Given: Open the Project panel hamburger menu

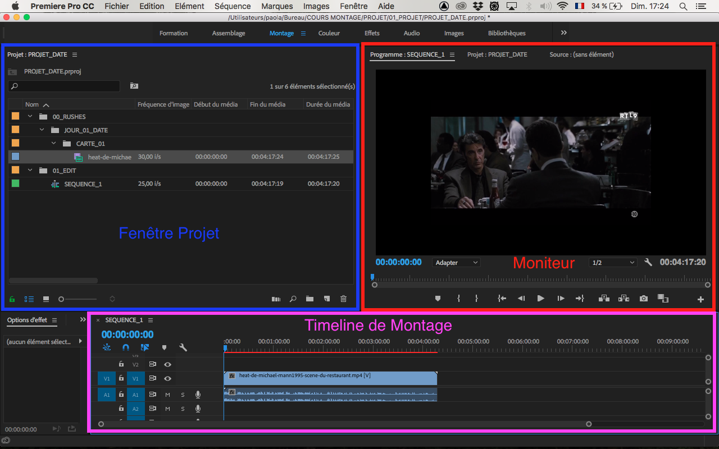Looking at the screenshot, I should (x=75, y=54).
